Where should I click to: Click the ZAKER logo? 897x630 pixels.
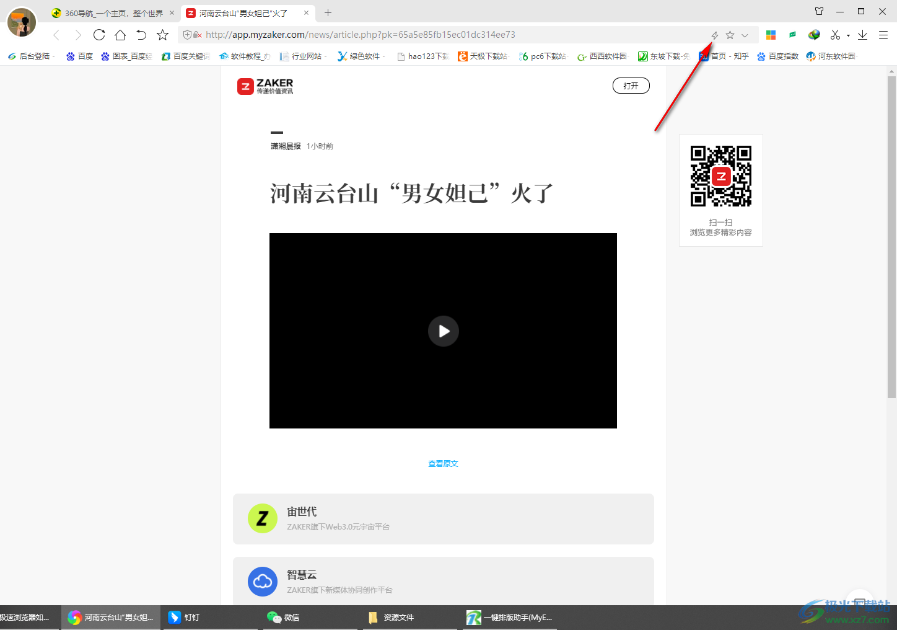coord(265,86)
